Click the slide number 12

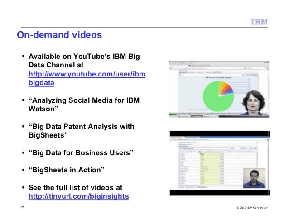click(x=22, y=207)
